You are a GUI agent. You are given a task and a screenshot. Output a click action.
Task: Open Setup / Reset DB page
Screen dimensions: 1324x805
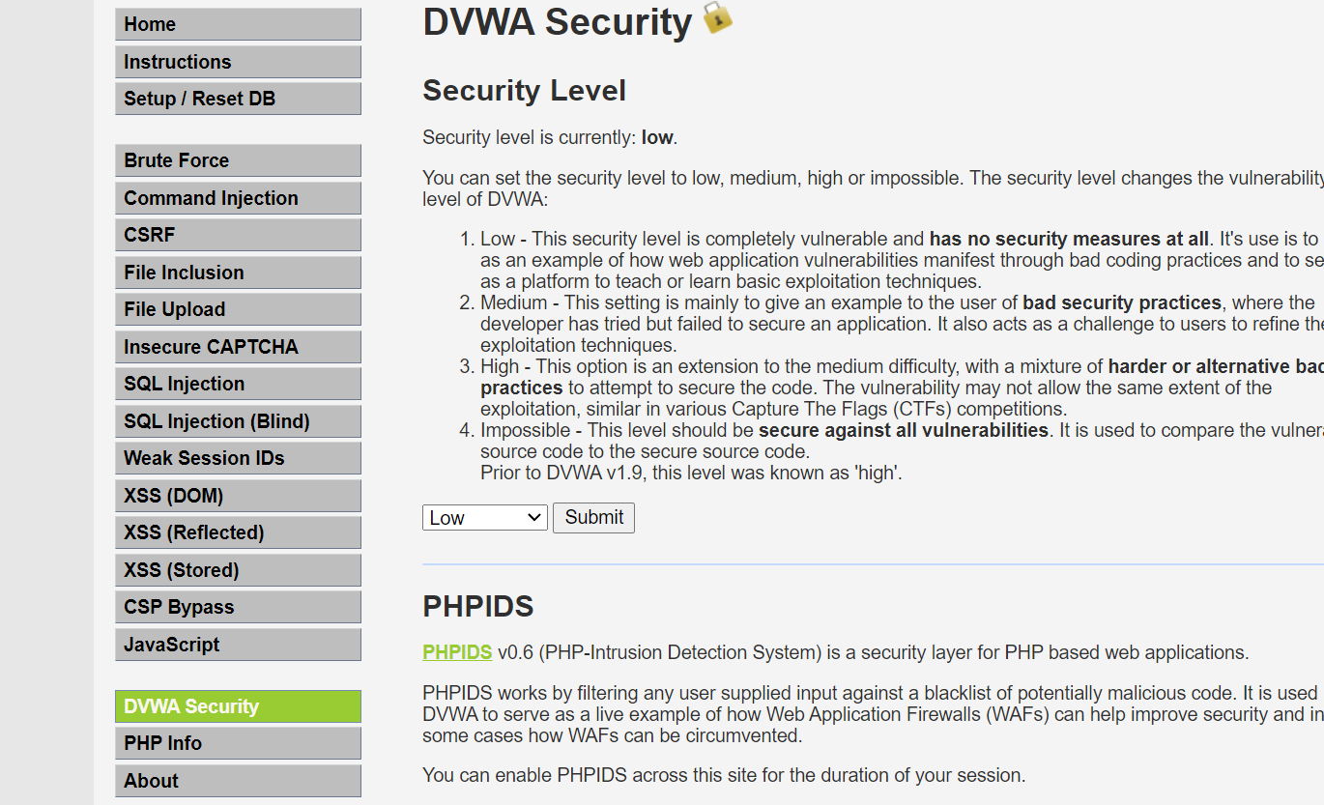[238, 99]
